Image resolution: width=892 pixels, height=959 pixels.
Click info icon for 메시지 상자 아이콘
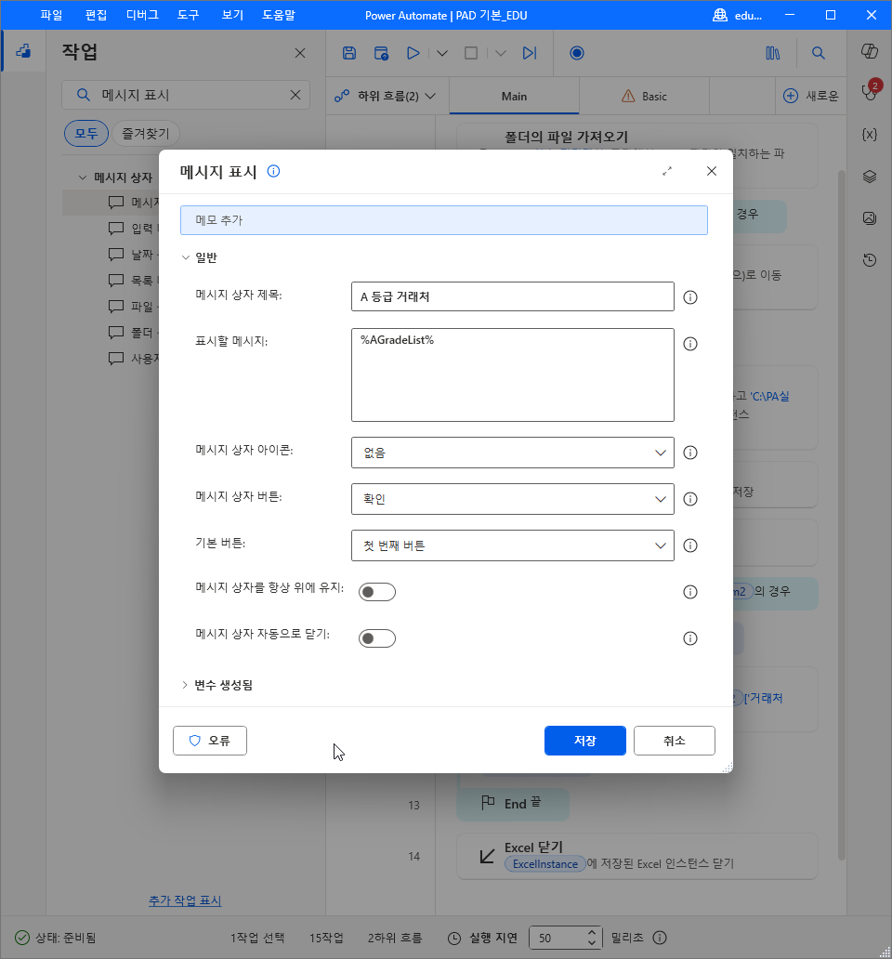tap(690, 453)
